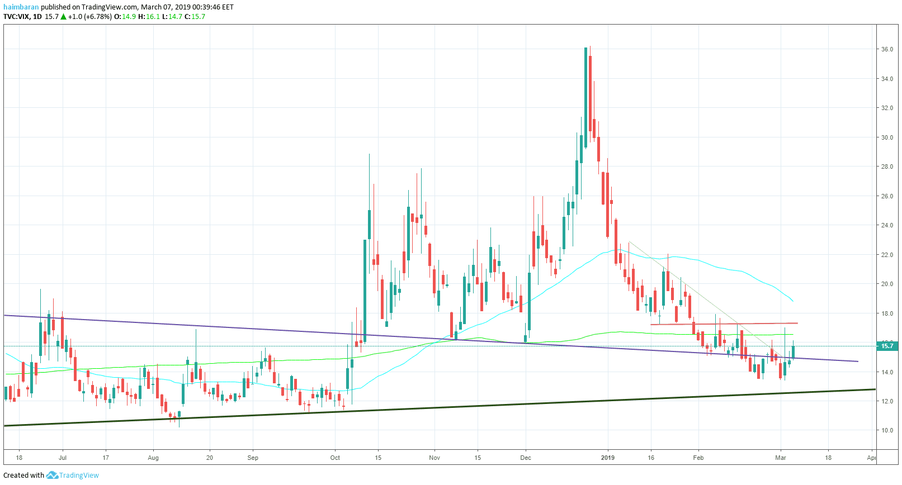
Task: Open the TradingView footer link
Action: 79,476
